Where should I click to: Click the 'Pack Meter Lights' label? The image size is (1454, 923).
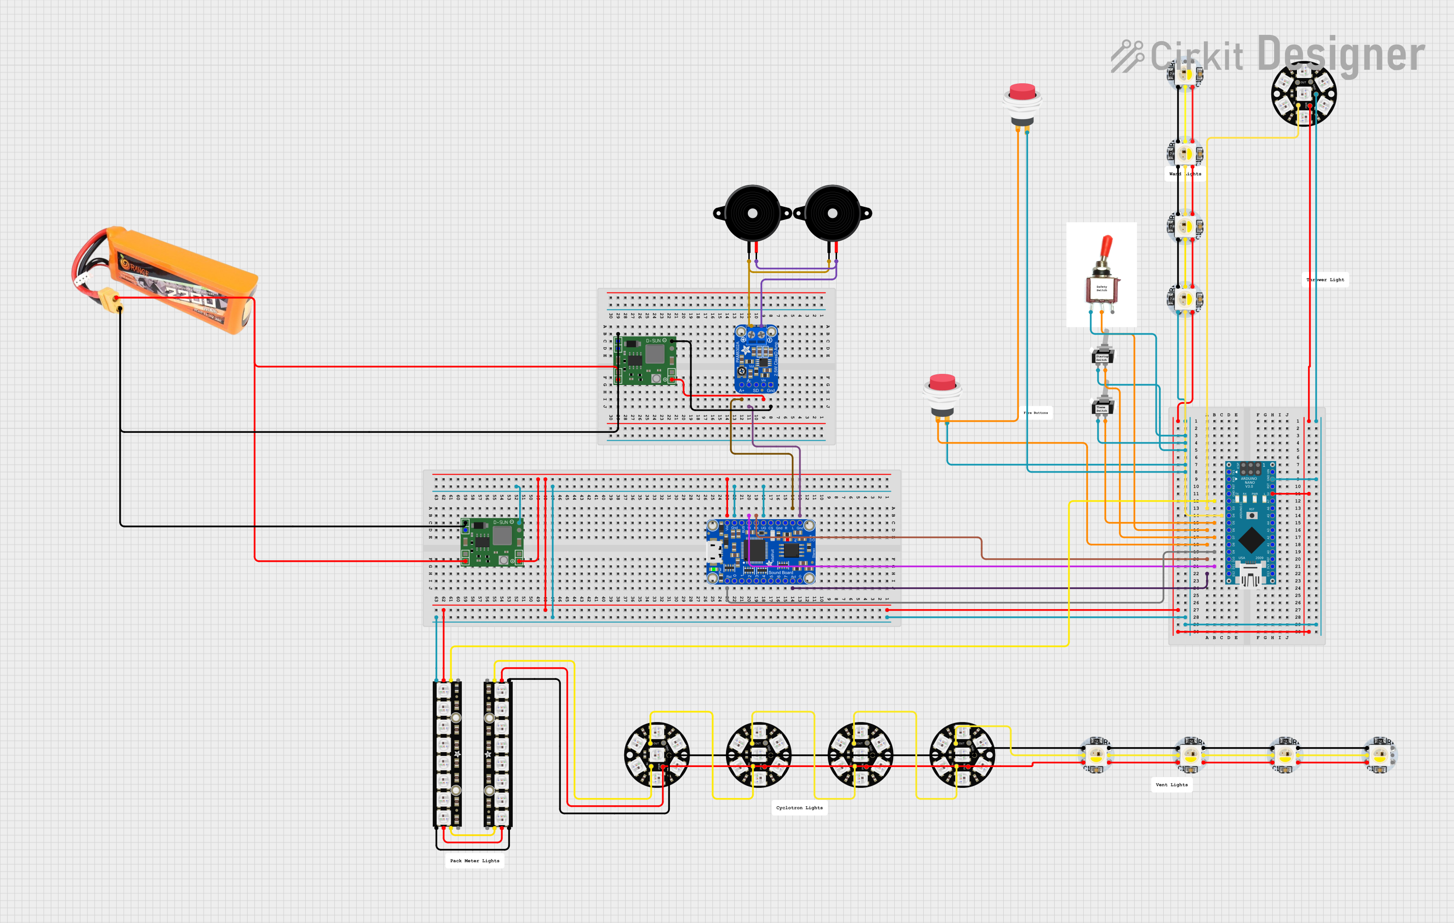(474, 861)
